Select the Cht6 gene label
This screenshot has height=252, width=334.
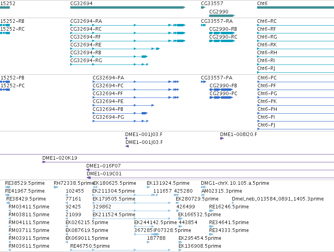[262, 4]
